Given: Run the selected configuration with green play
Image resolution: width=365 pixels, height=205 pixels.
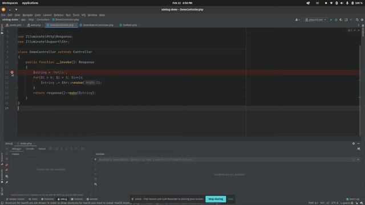Looking at the screenshot, I should [331, 20].
